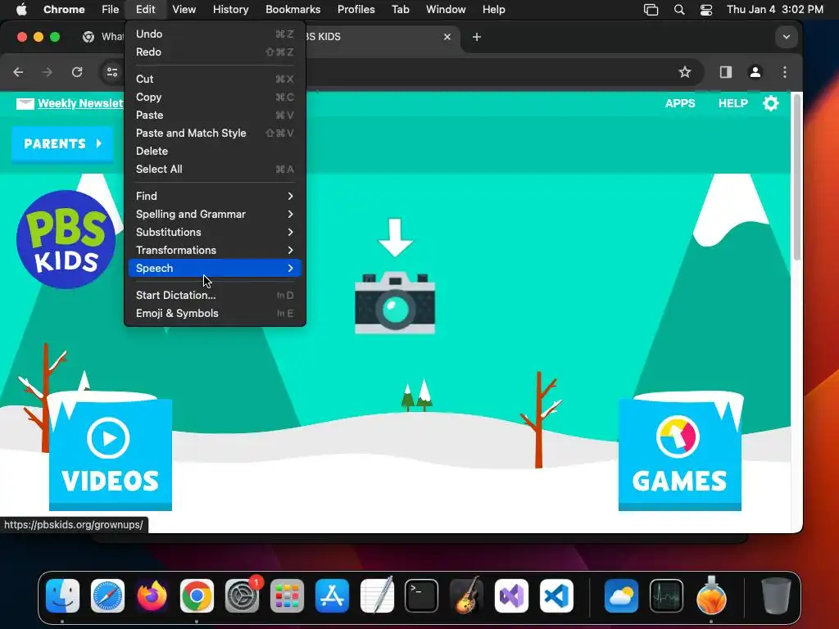Expand Spelling and Grammar submenu
The image size is (839, 629).
215,214
